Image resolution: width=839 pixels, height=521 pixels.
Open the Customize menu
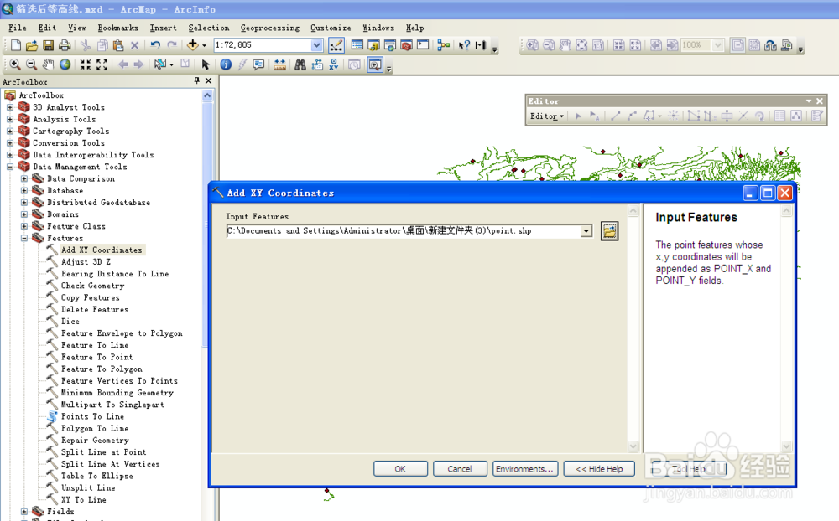(331, 28)
